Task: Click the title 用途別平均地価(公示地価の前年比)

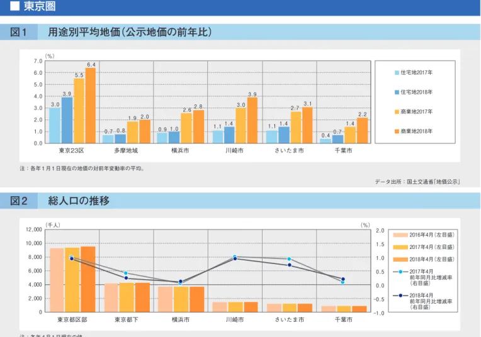Action: coord(130,32)
